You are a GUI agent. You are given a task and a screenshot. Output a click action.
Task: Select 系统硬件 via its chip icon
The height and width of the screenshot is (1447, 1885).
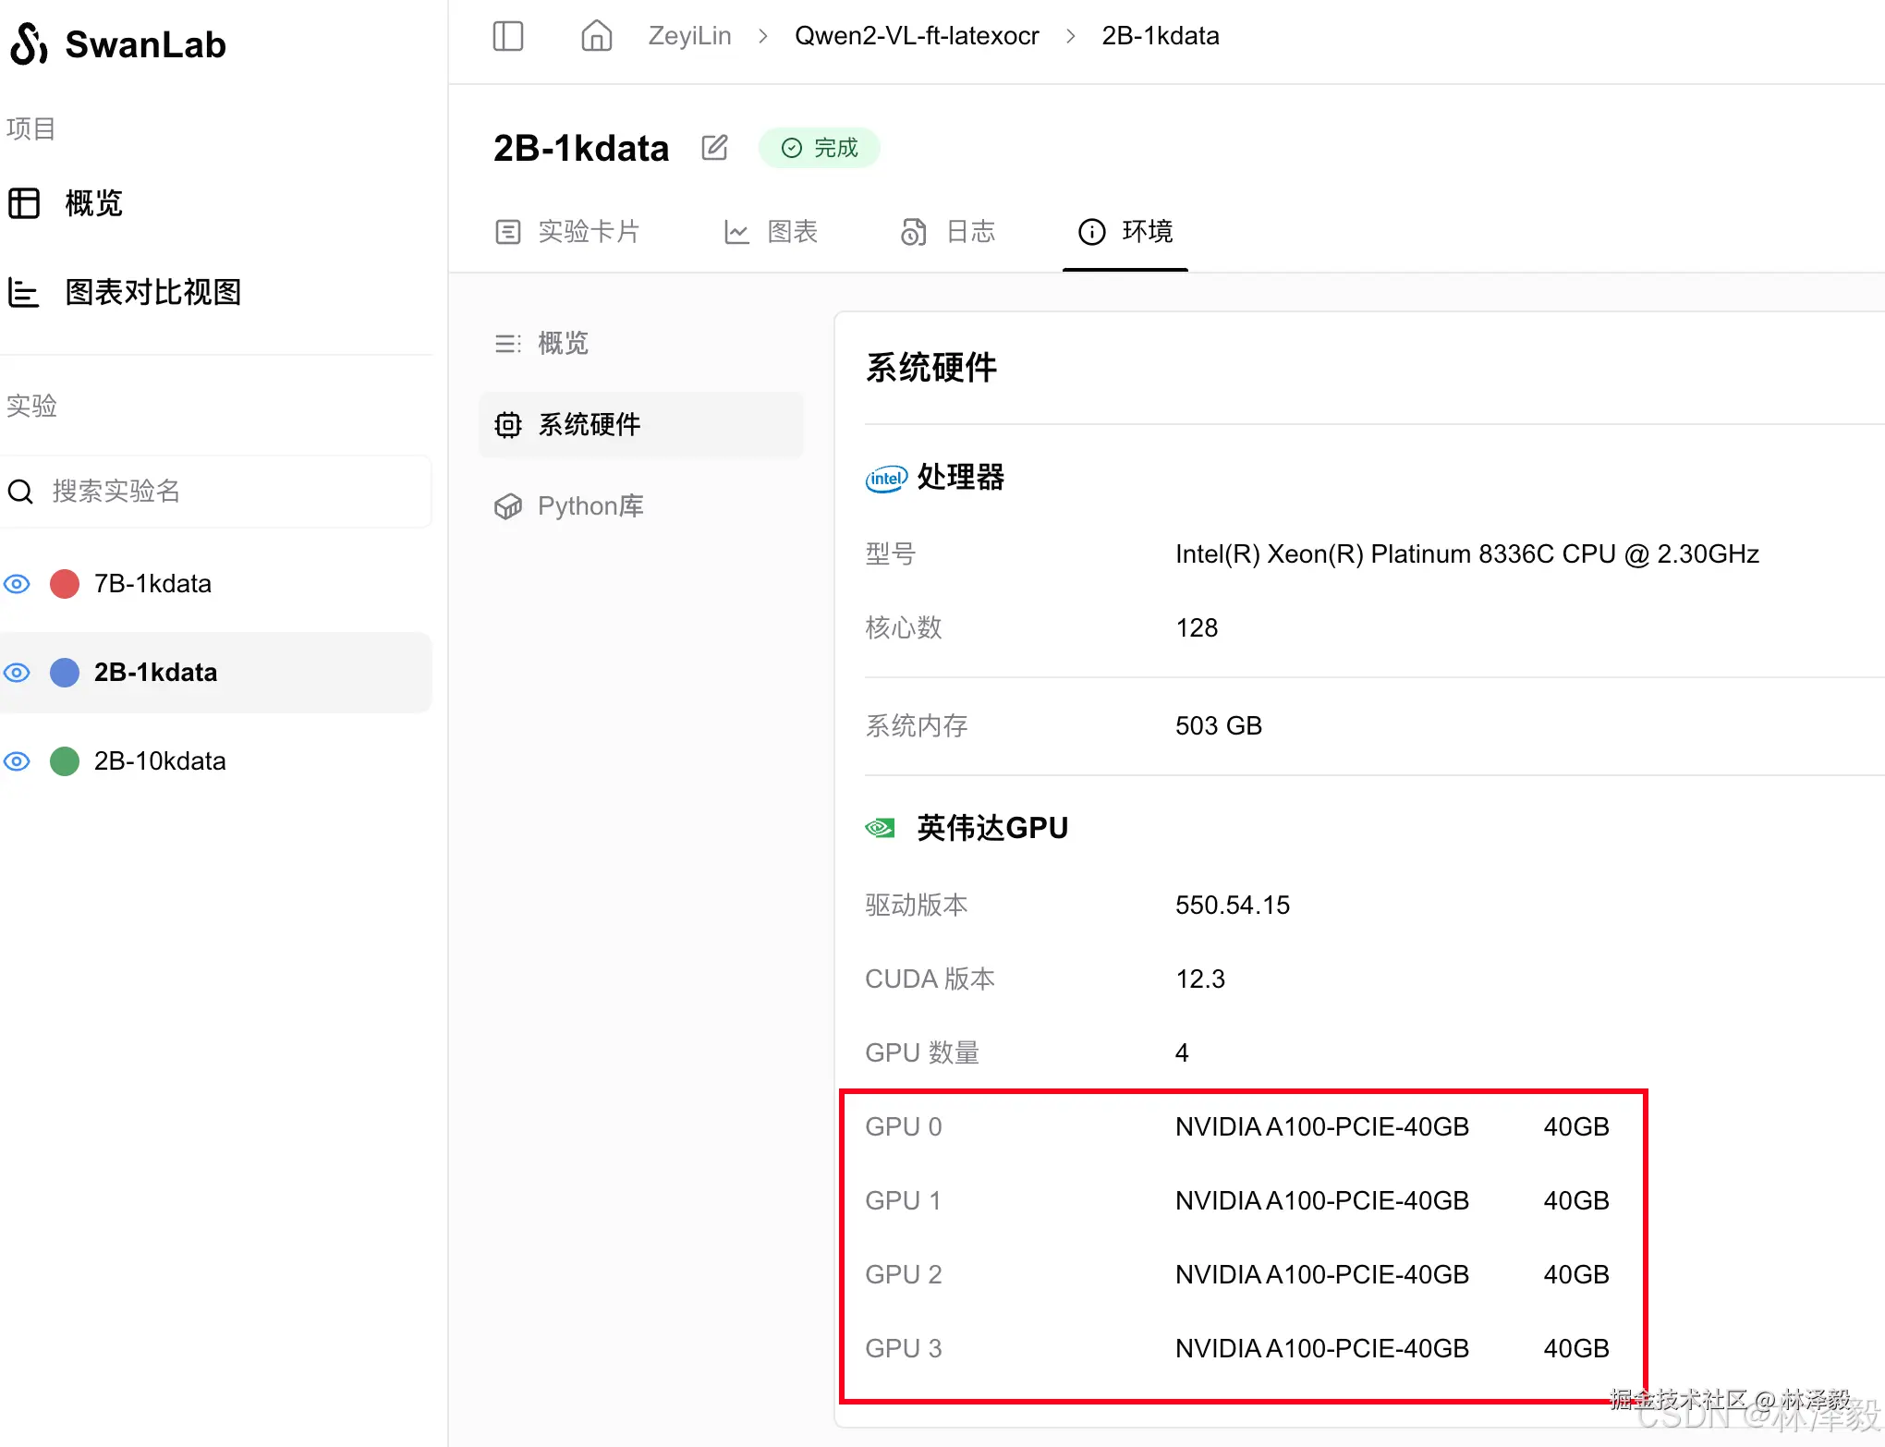click(x=507, y=424)
